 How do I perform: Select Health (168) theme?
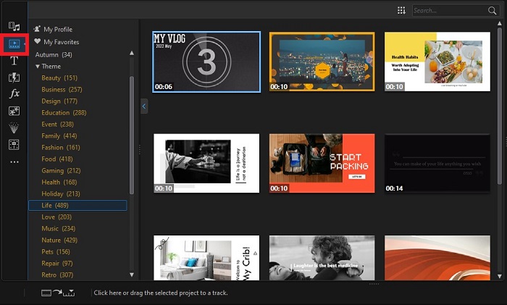click(59, 183)
